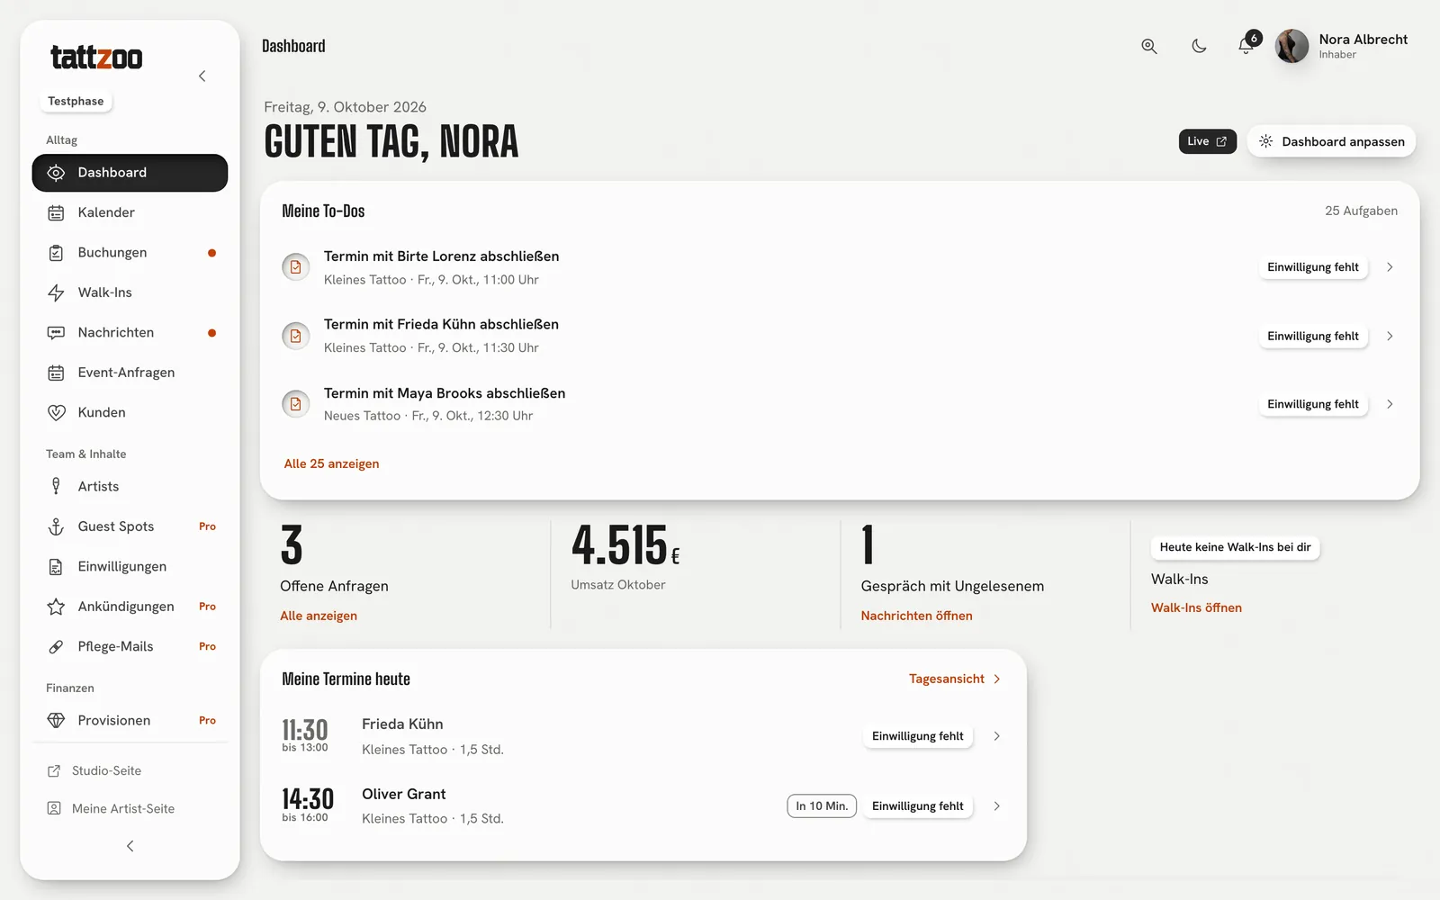Click Einwilligung fehlt badge for Oliver Grant
Viewport: 1440px width, 900px height.
(x=917, y=806)
